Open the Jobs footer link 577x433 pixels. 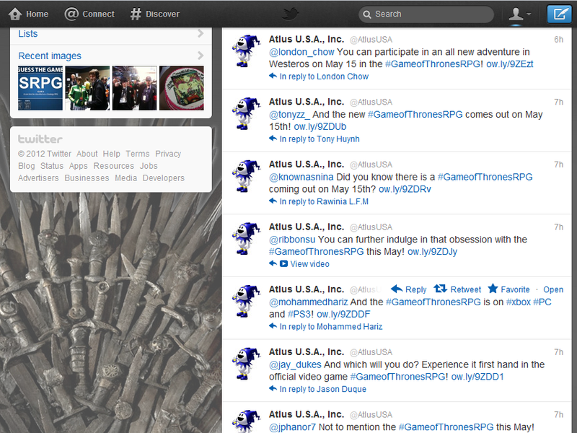tap(149, 166)
